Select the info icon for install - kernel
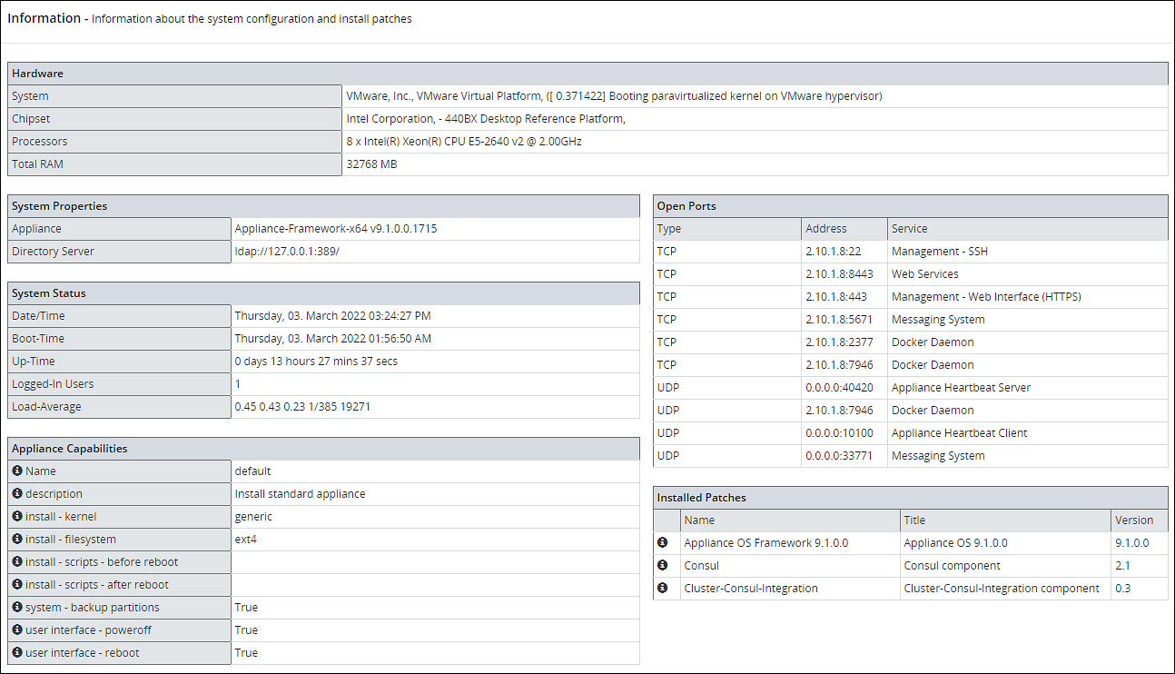 (x=16, y=516)
